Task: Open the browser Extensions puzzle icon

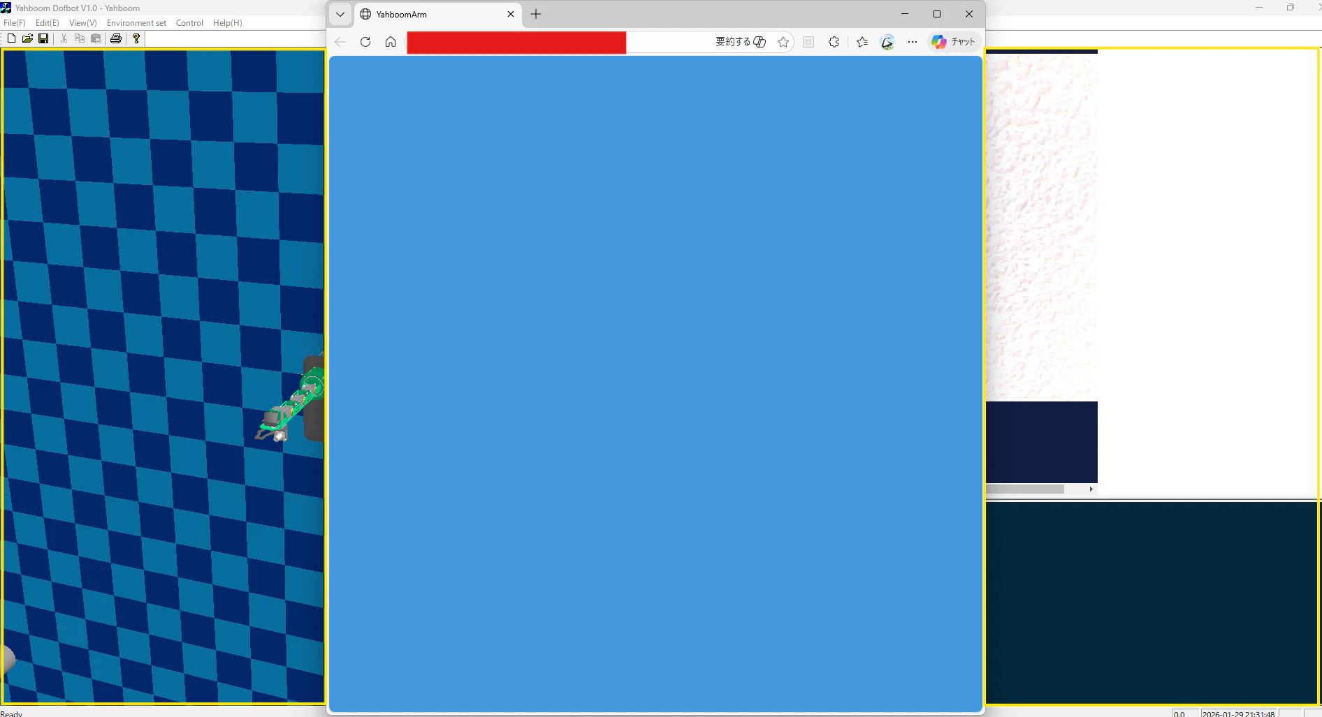Action: tap(834, 42)
